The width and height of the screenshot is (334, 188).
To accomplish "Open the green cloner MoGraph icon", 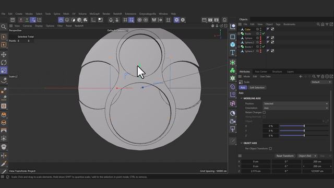I will click(233, 70).
